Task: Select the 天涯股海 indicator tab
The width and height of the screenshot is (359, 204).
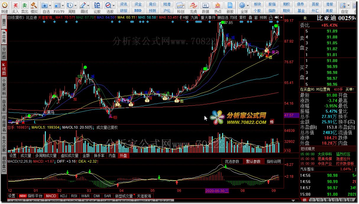Action: pyautogui.click(x=144, y=196)
